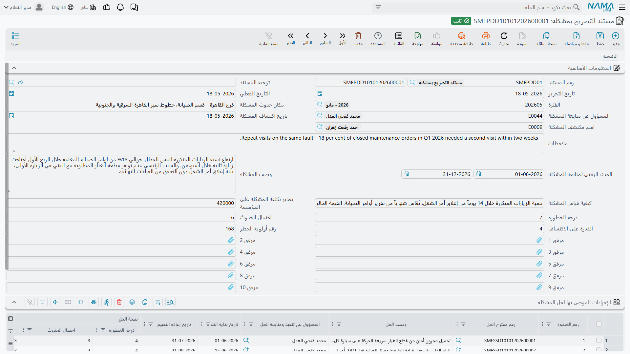Check the checkbox of grid row 1
This screenshot has height=354, width=630.
tap(599, 341)
